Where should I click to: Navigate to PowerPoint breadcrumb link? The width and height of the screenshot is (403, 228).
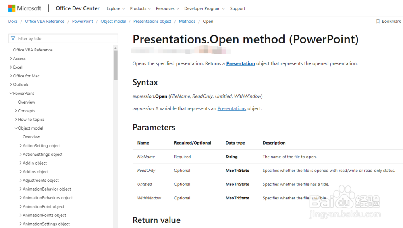point(83,21)
